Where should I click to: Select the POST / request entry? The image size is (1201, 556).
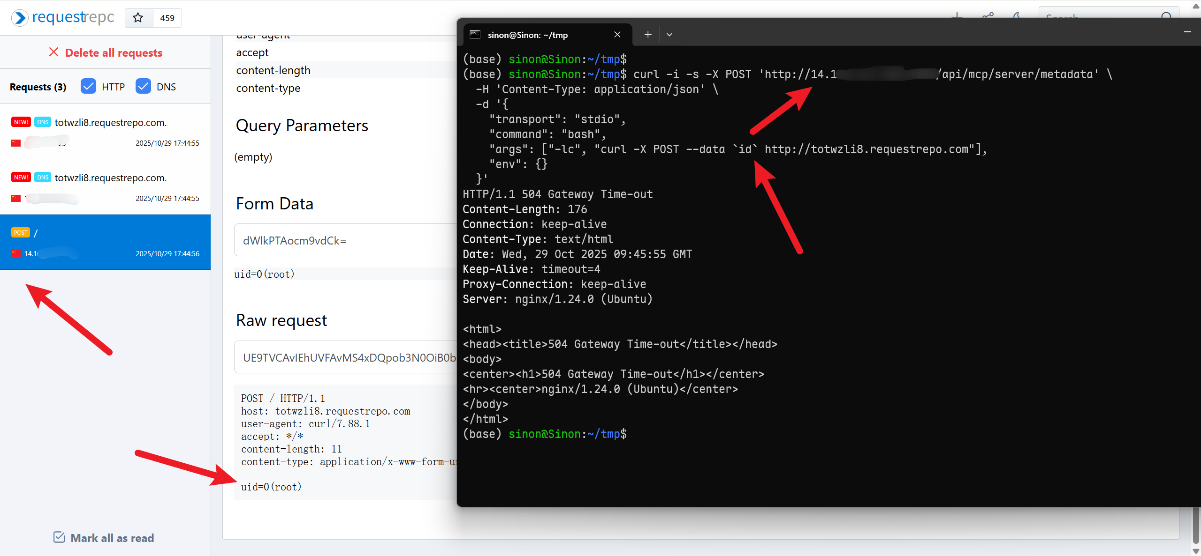tap(105, 242)
